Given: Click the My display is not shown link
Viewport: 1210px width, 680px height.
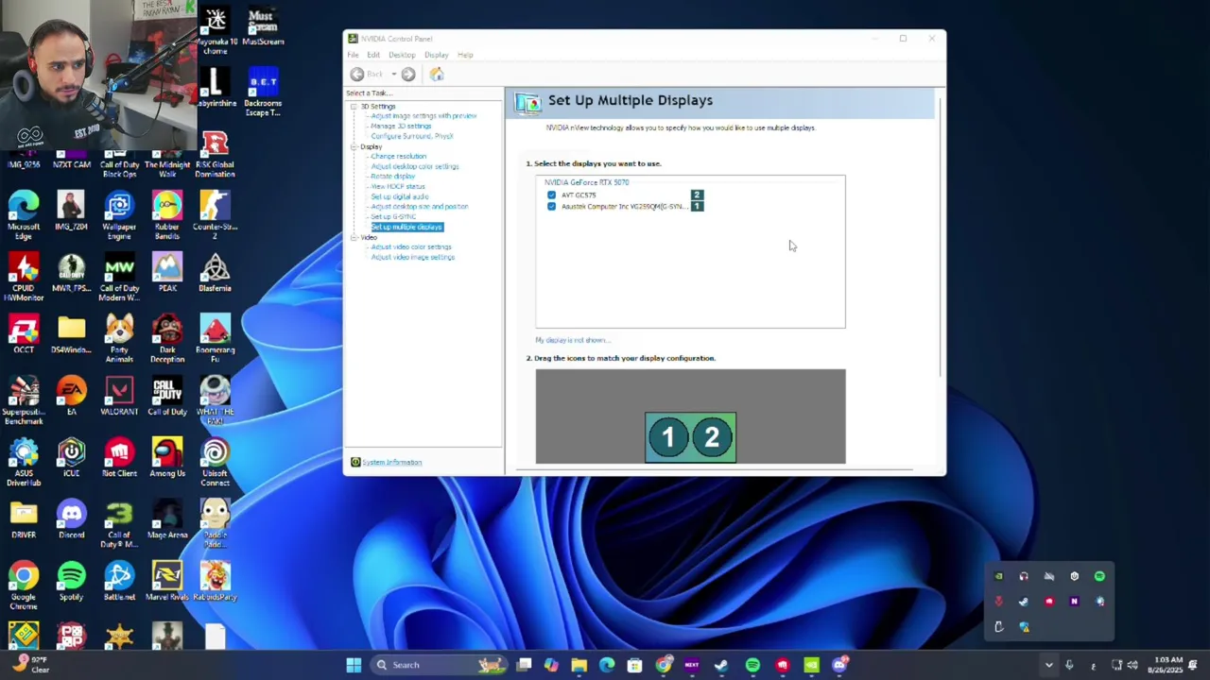Looking at the screenshot, I should [x=571, y=340].
